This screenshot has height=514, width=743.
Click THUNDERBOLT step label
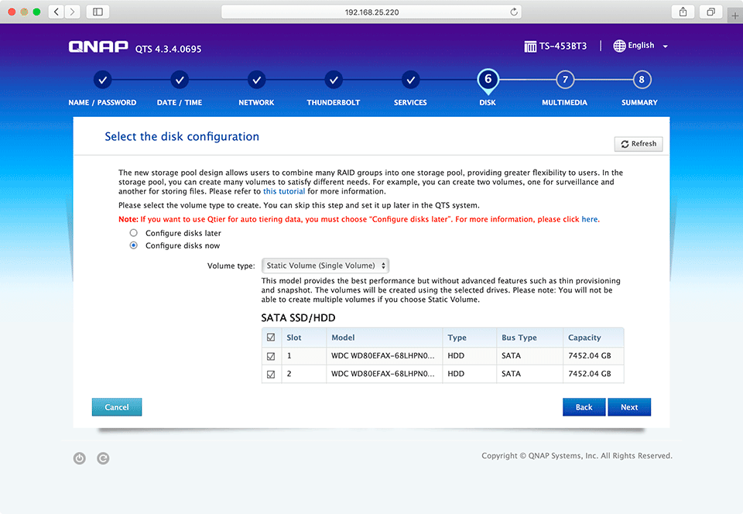[334, 102]
